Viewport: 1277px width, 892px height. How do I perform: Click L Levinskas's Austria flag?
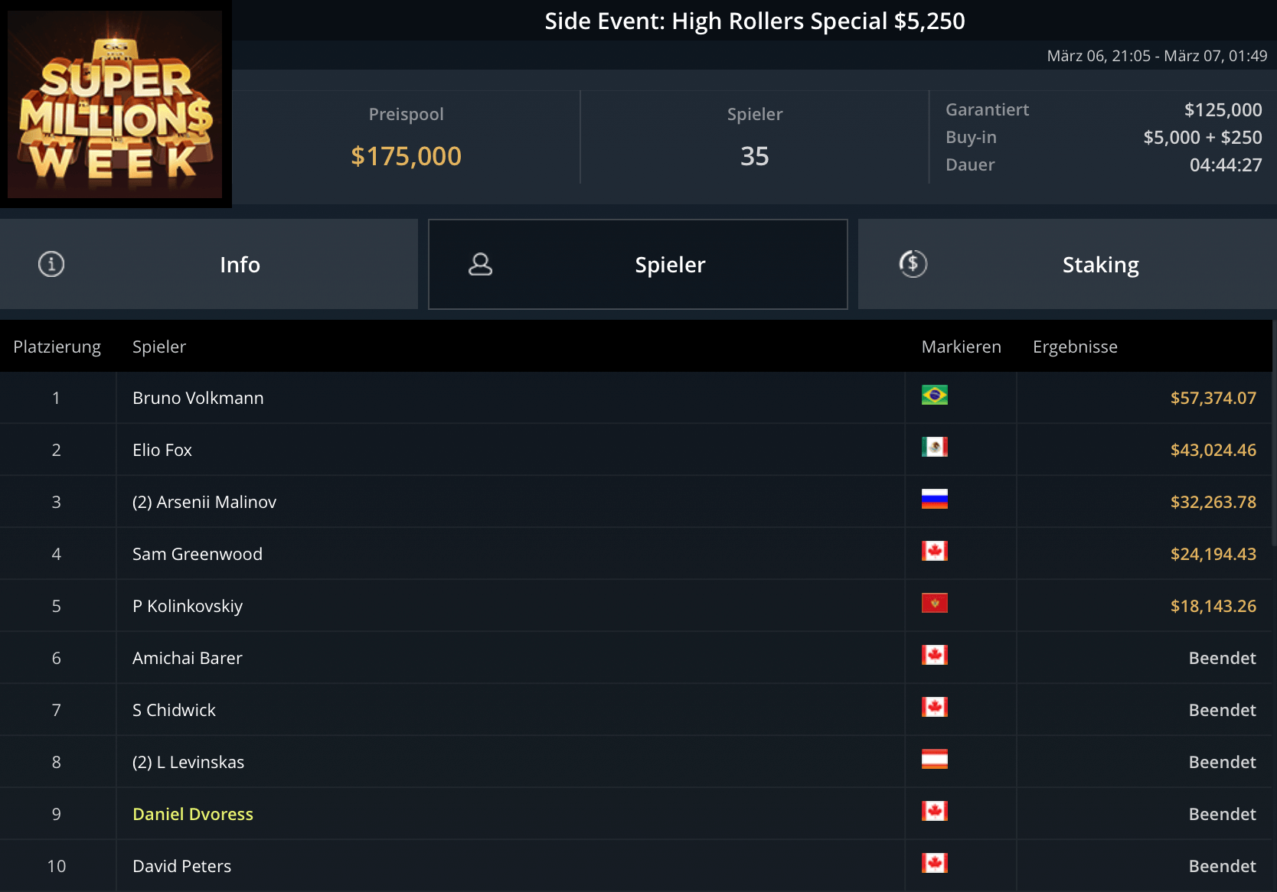coord(934,759)
